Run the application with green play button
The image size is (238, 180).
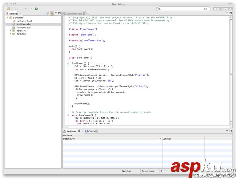[x=36, y=9]
